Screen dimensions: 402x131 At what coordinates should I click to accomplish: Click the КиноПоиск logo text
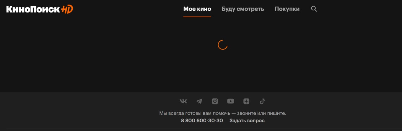[33, 9]
